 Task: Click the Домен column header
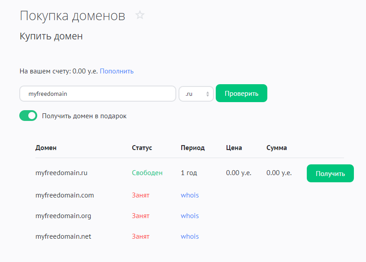(x=46, y=148)
